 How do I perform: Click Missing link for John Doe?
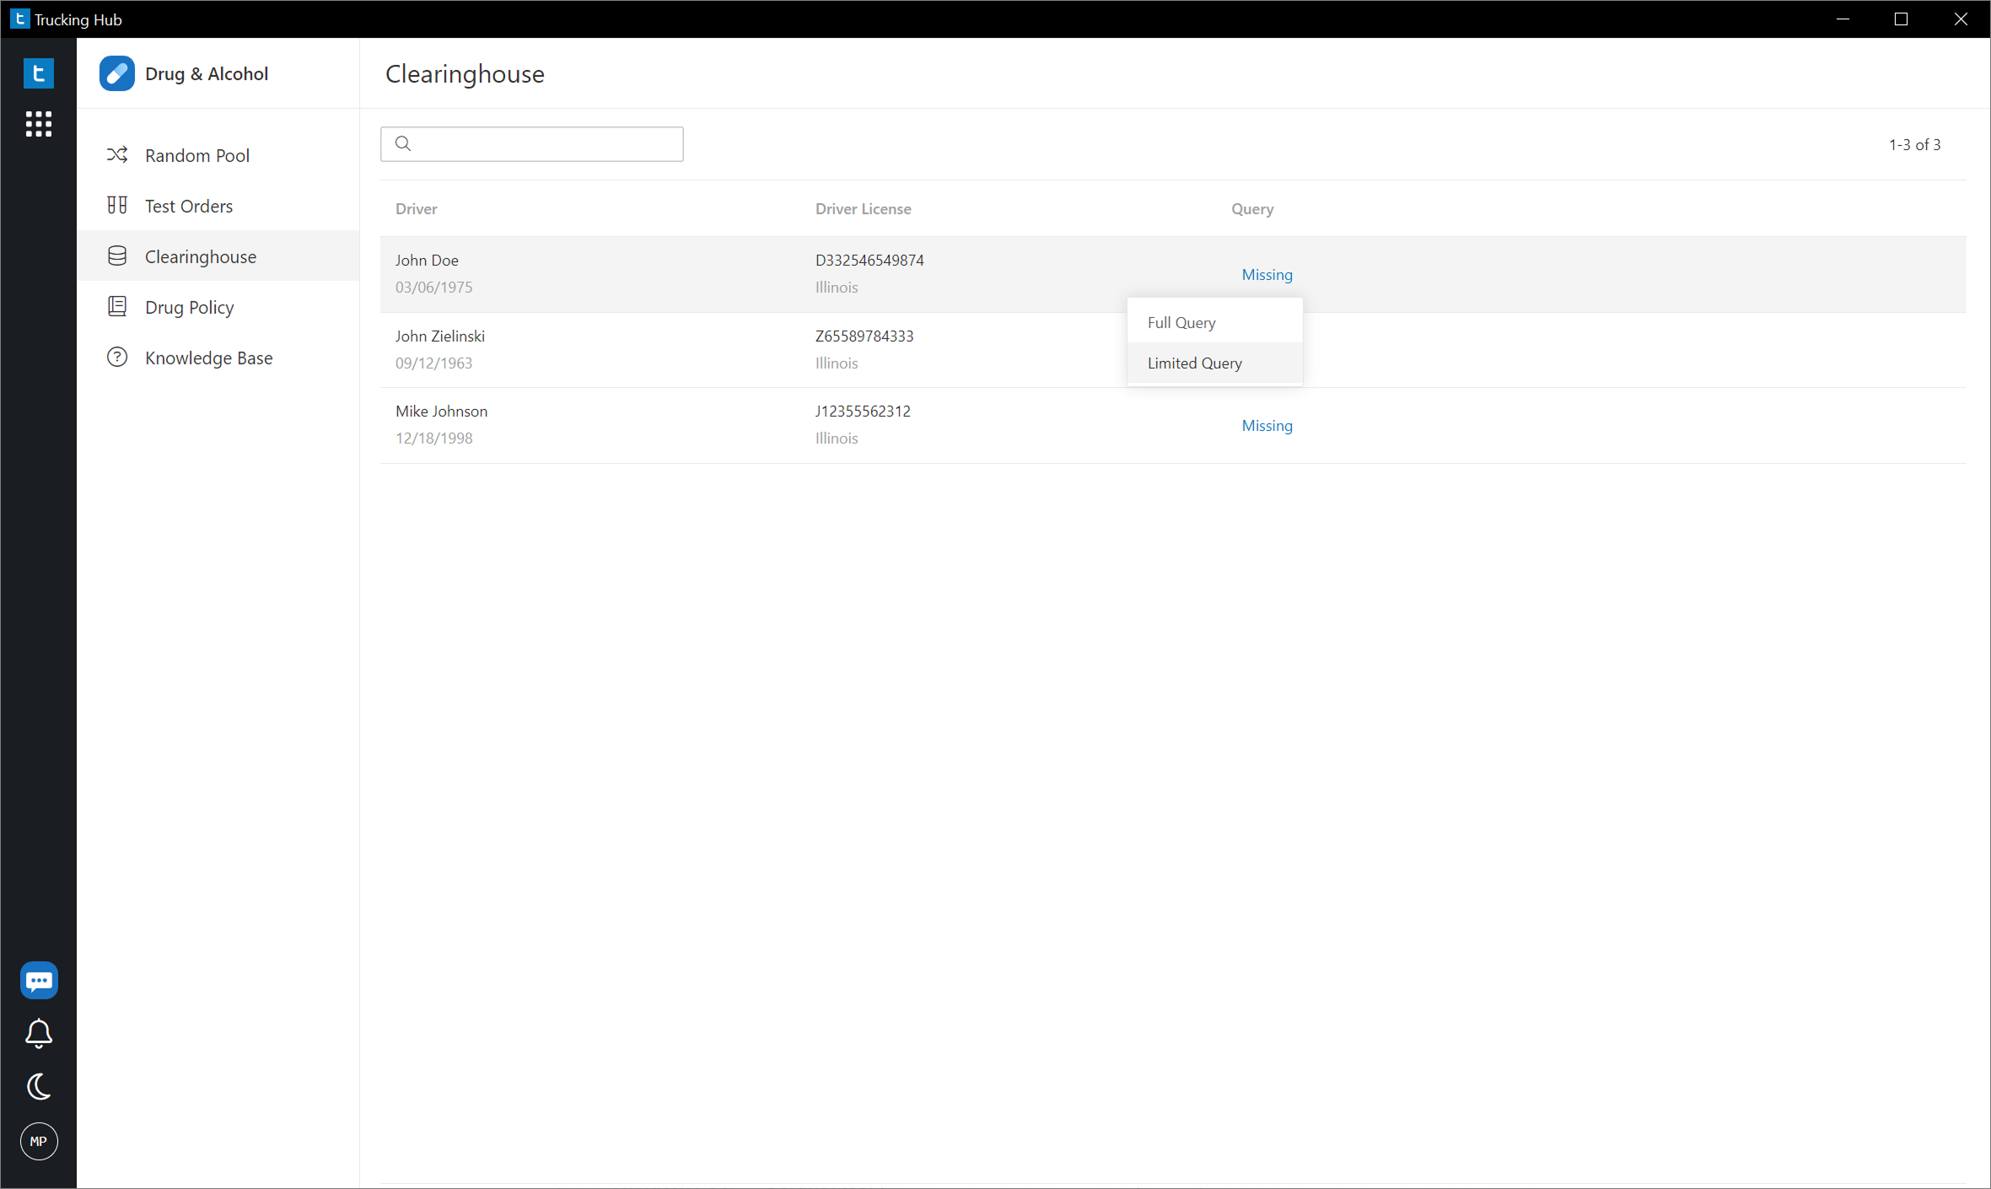(1267, 274)
